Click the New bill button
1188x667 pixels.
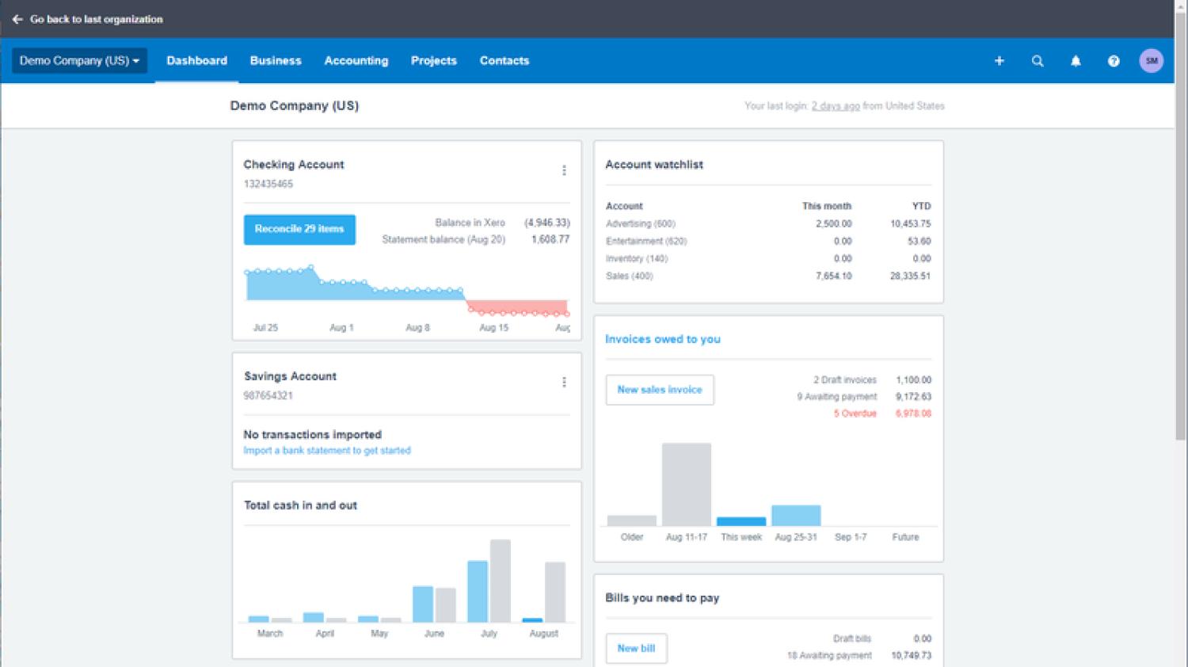point(637,648)
